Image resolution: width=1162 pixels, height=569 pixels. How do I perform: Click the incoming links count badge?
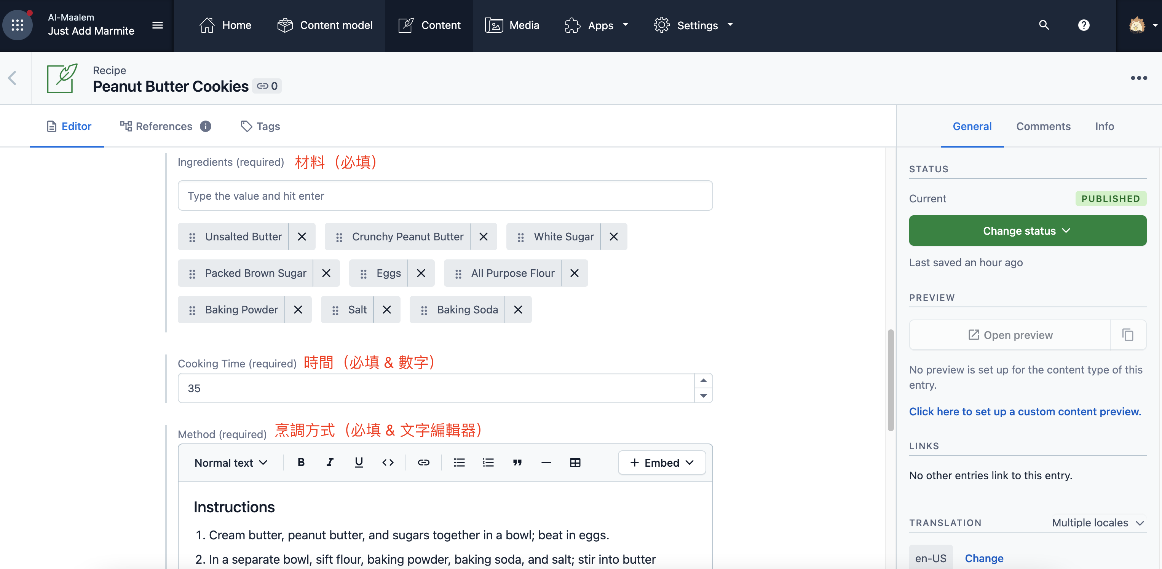267,86
